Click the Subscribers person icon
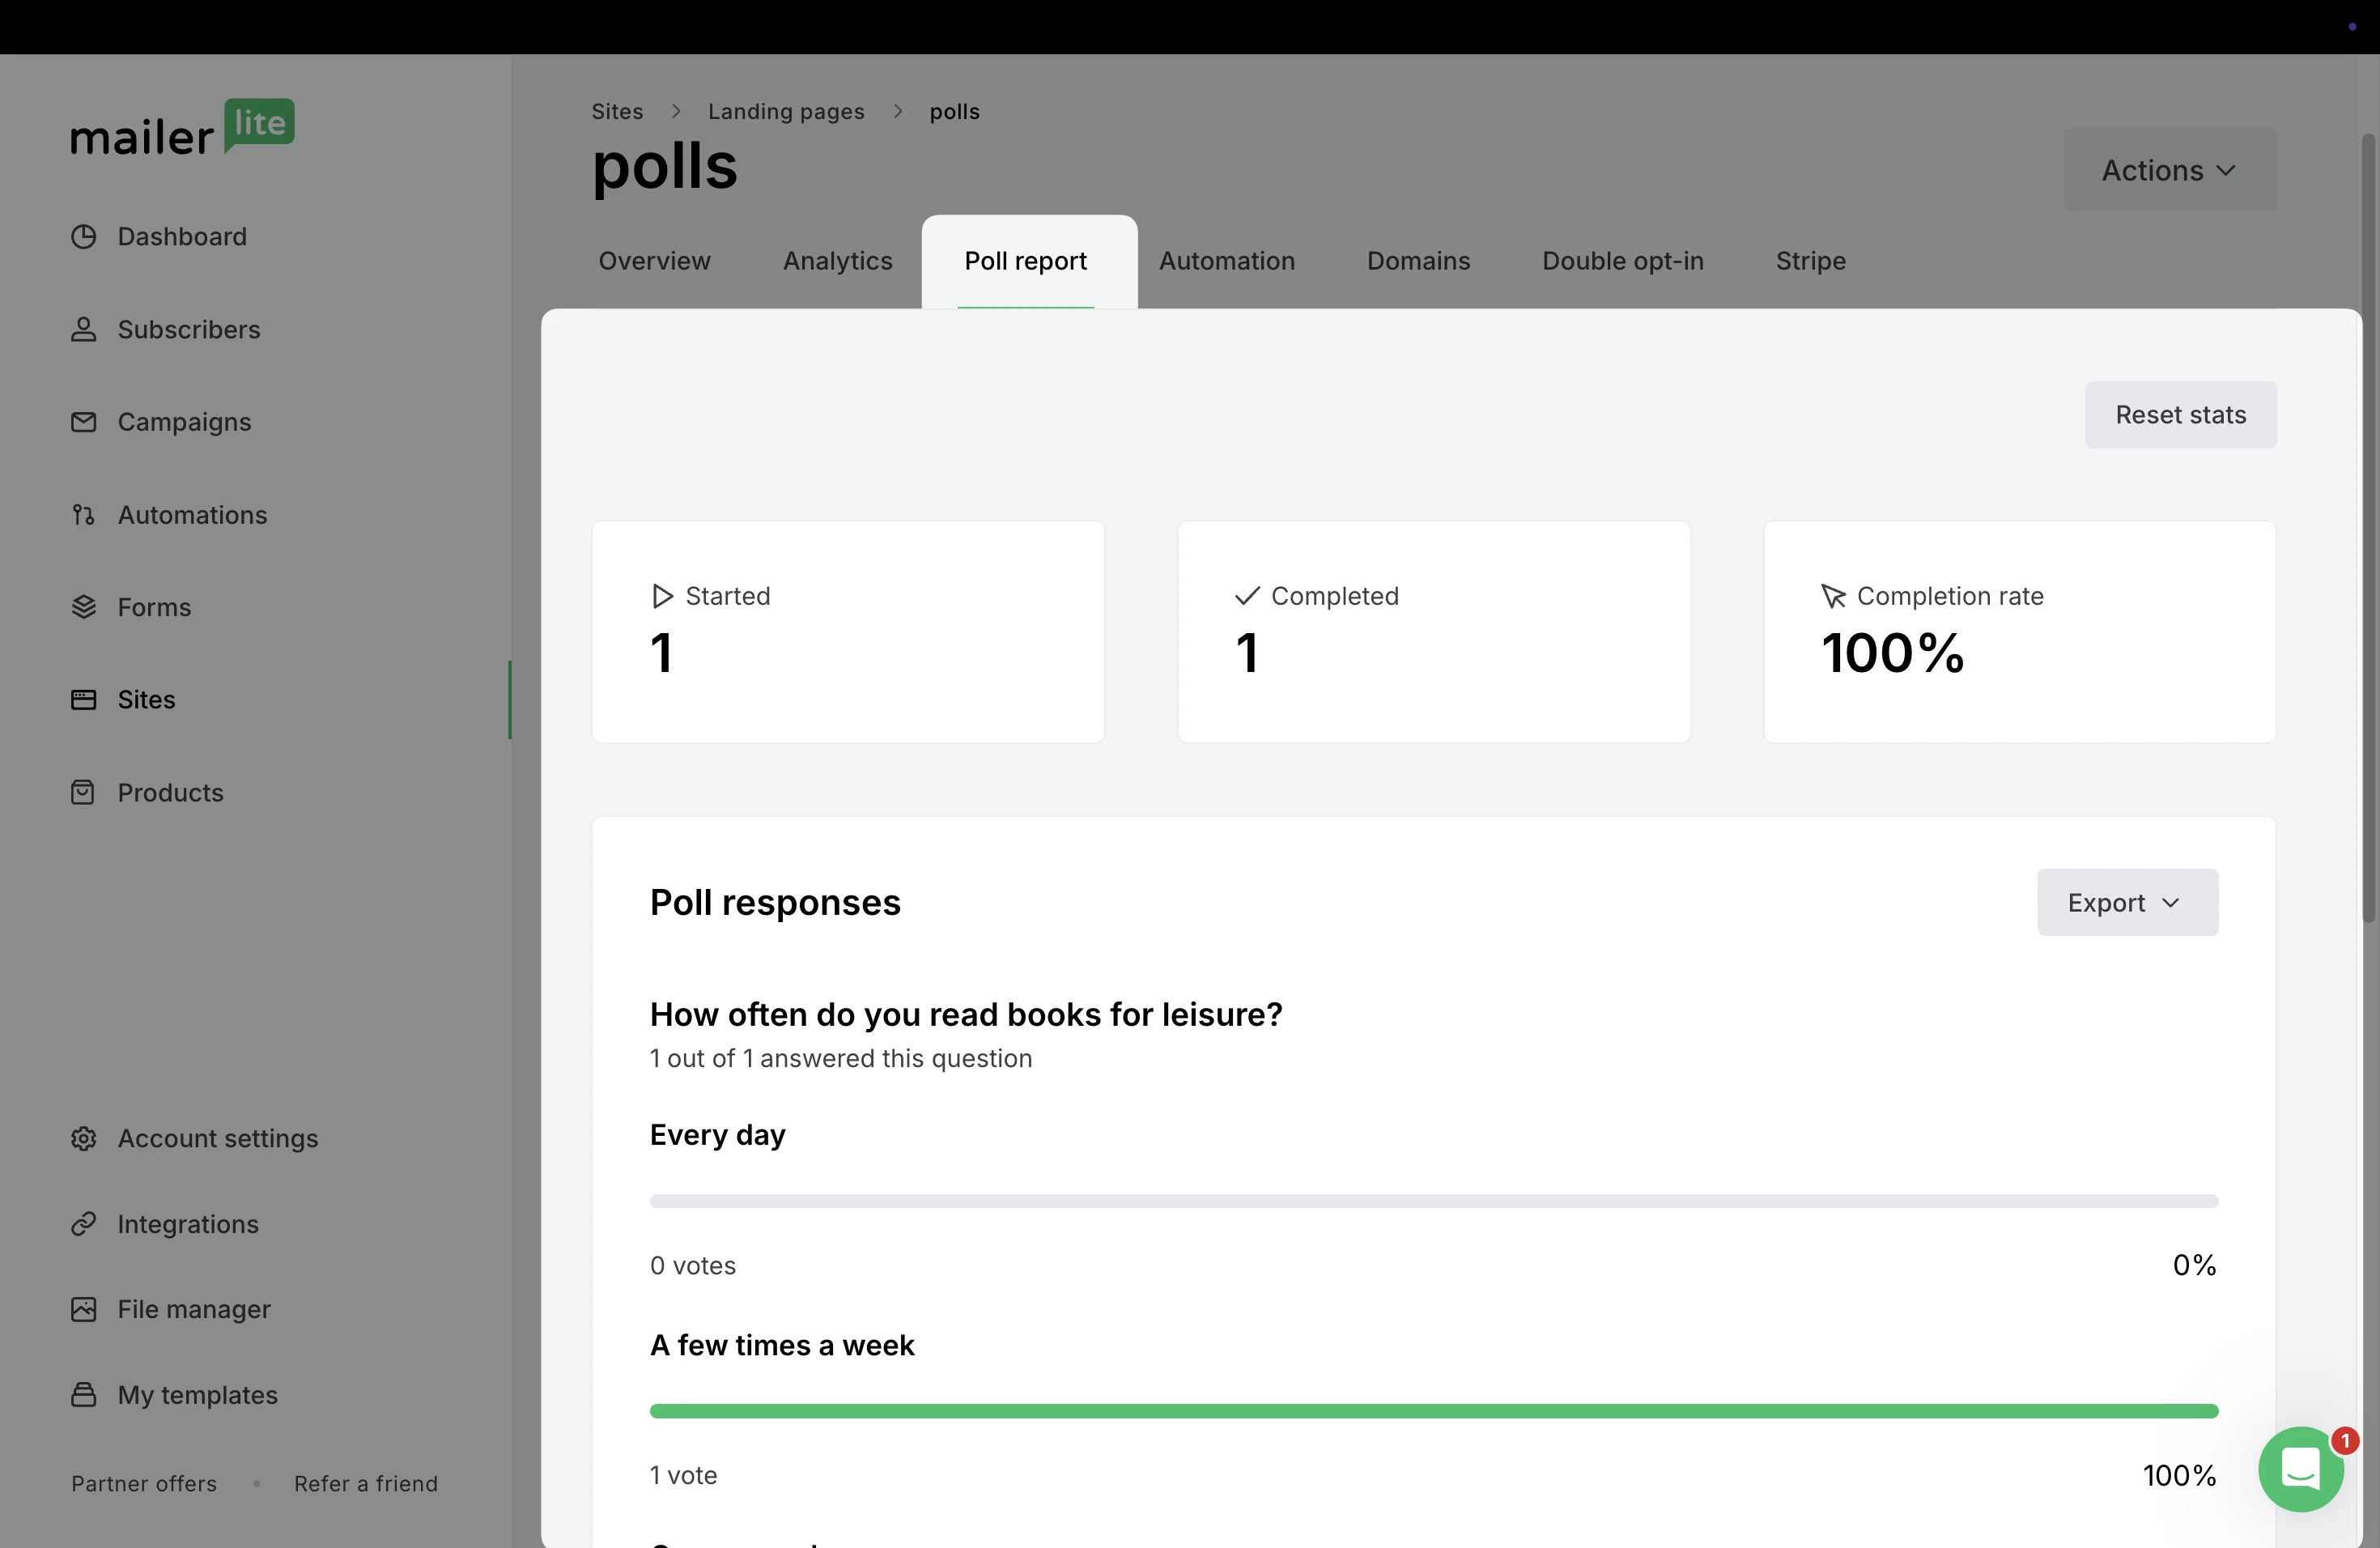This screenshot has height=1548, width=2380. click(84, 330)
